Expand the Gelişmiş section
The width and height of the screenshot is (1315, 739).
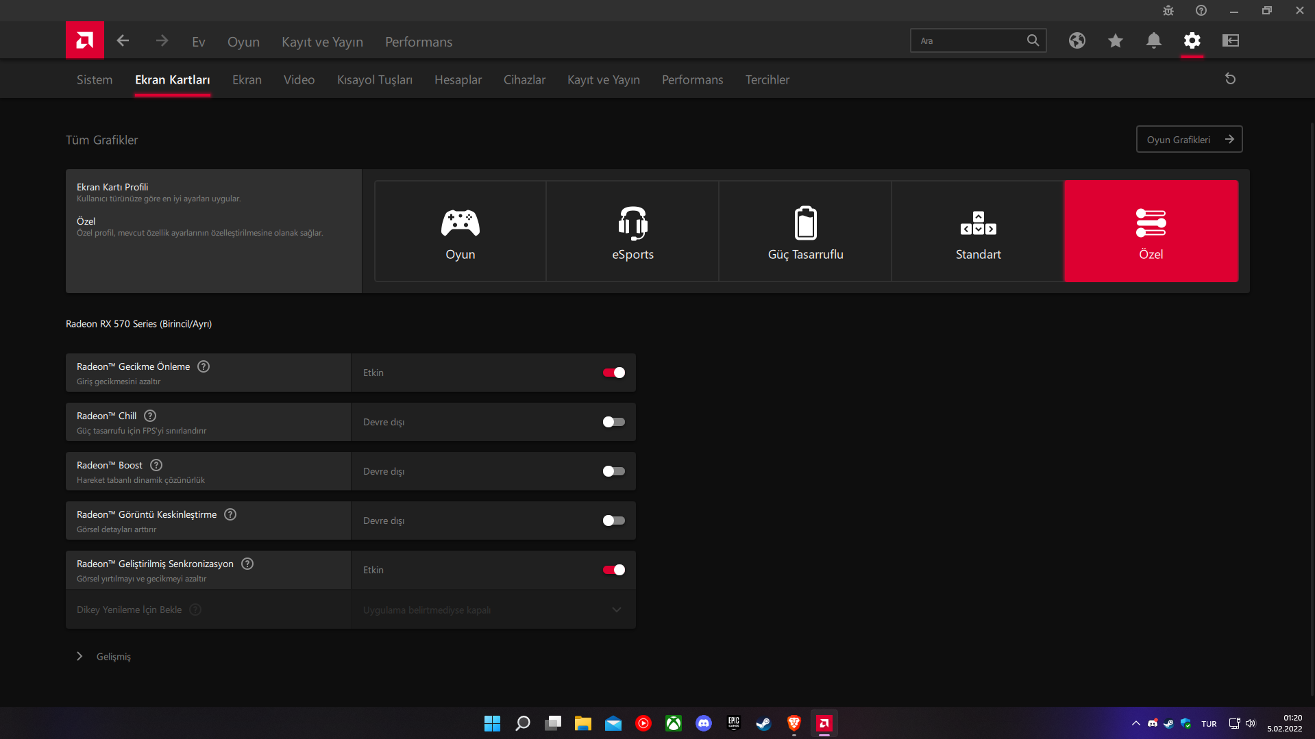[104, 656]
